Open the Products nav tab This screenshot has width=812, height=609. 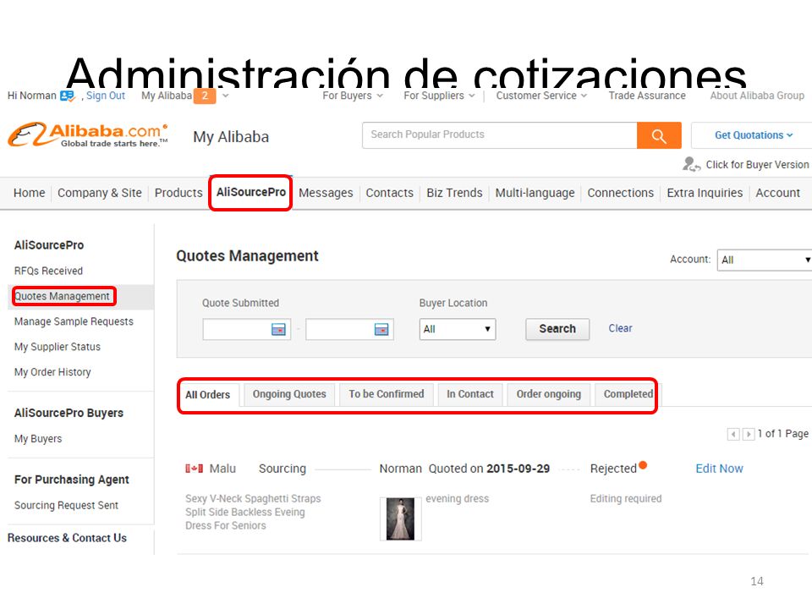178,193
